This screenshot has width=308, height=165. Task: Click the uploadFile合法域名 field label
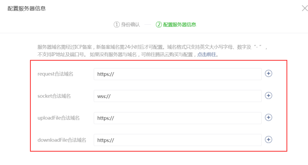click(59, 118)
